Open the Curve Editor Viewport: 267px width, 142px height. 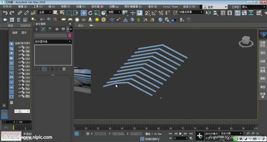click(x=244, y=13)
